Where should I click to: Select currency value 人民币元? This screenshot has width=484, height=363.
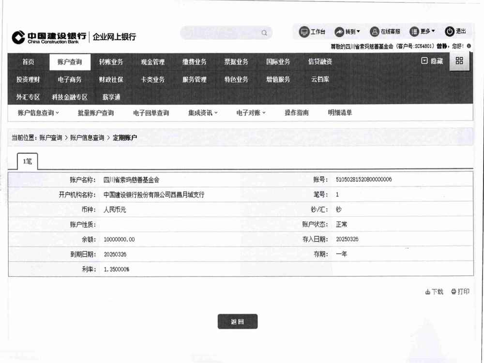point(115,210)
